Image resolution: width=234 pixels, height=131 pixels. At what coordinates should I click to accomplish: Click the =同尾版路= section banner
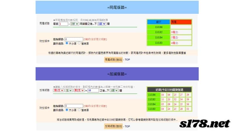(117, 8)
